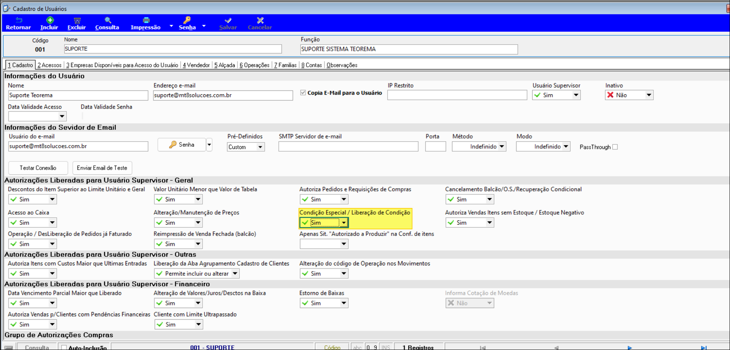Image resolution: width=730 pixels, height=350 pixels.
Task: Open the Consulta magnifier icon
Action: [x=108, y=20]
